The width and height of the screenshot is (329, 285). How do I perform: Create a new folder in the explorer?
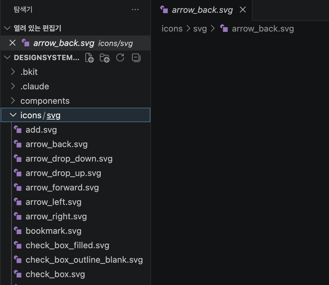pos(104,57)
